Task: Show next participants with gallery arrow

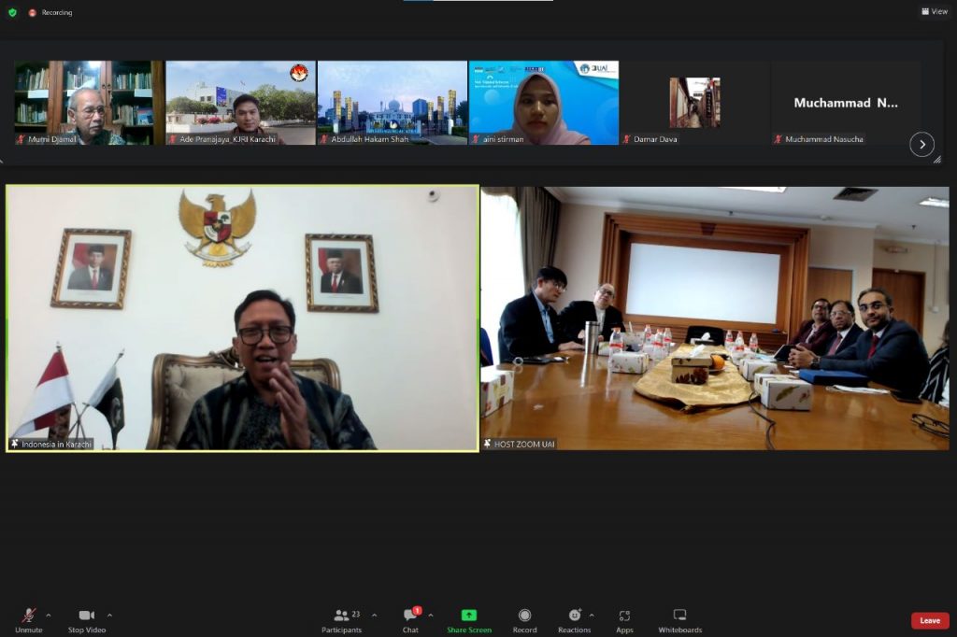Action: point(921,144)
